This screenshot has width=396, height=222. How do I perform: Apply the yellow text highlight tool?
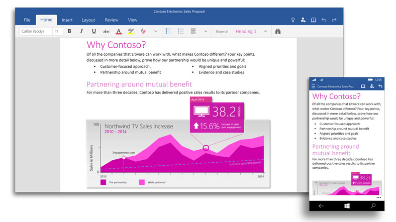tap(131, 31)
